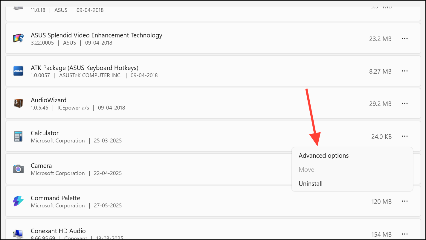Click the Calculator app icon
The image size is (426, 240).
[18, 136]
